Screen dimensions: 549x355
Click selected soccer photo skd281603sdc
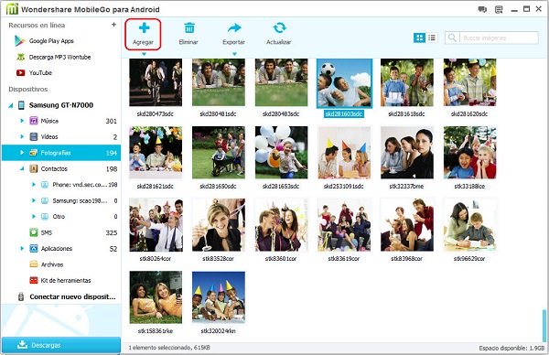tap(344, 83)
